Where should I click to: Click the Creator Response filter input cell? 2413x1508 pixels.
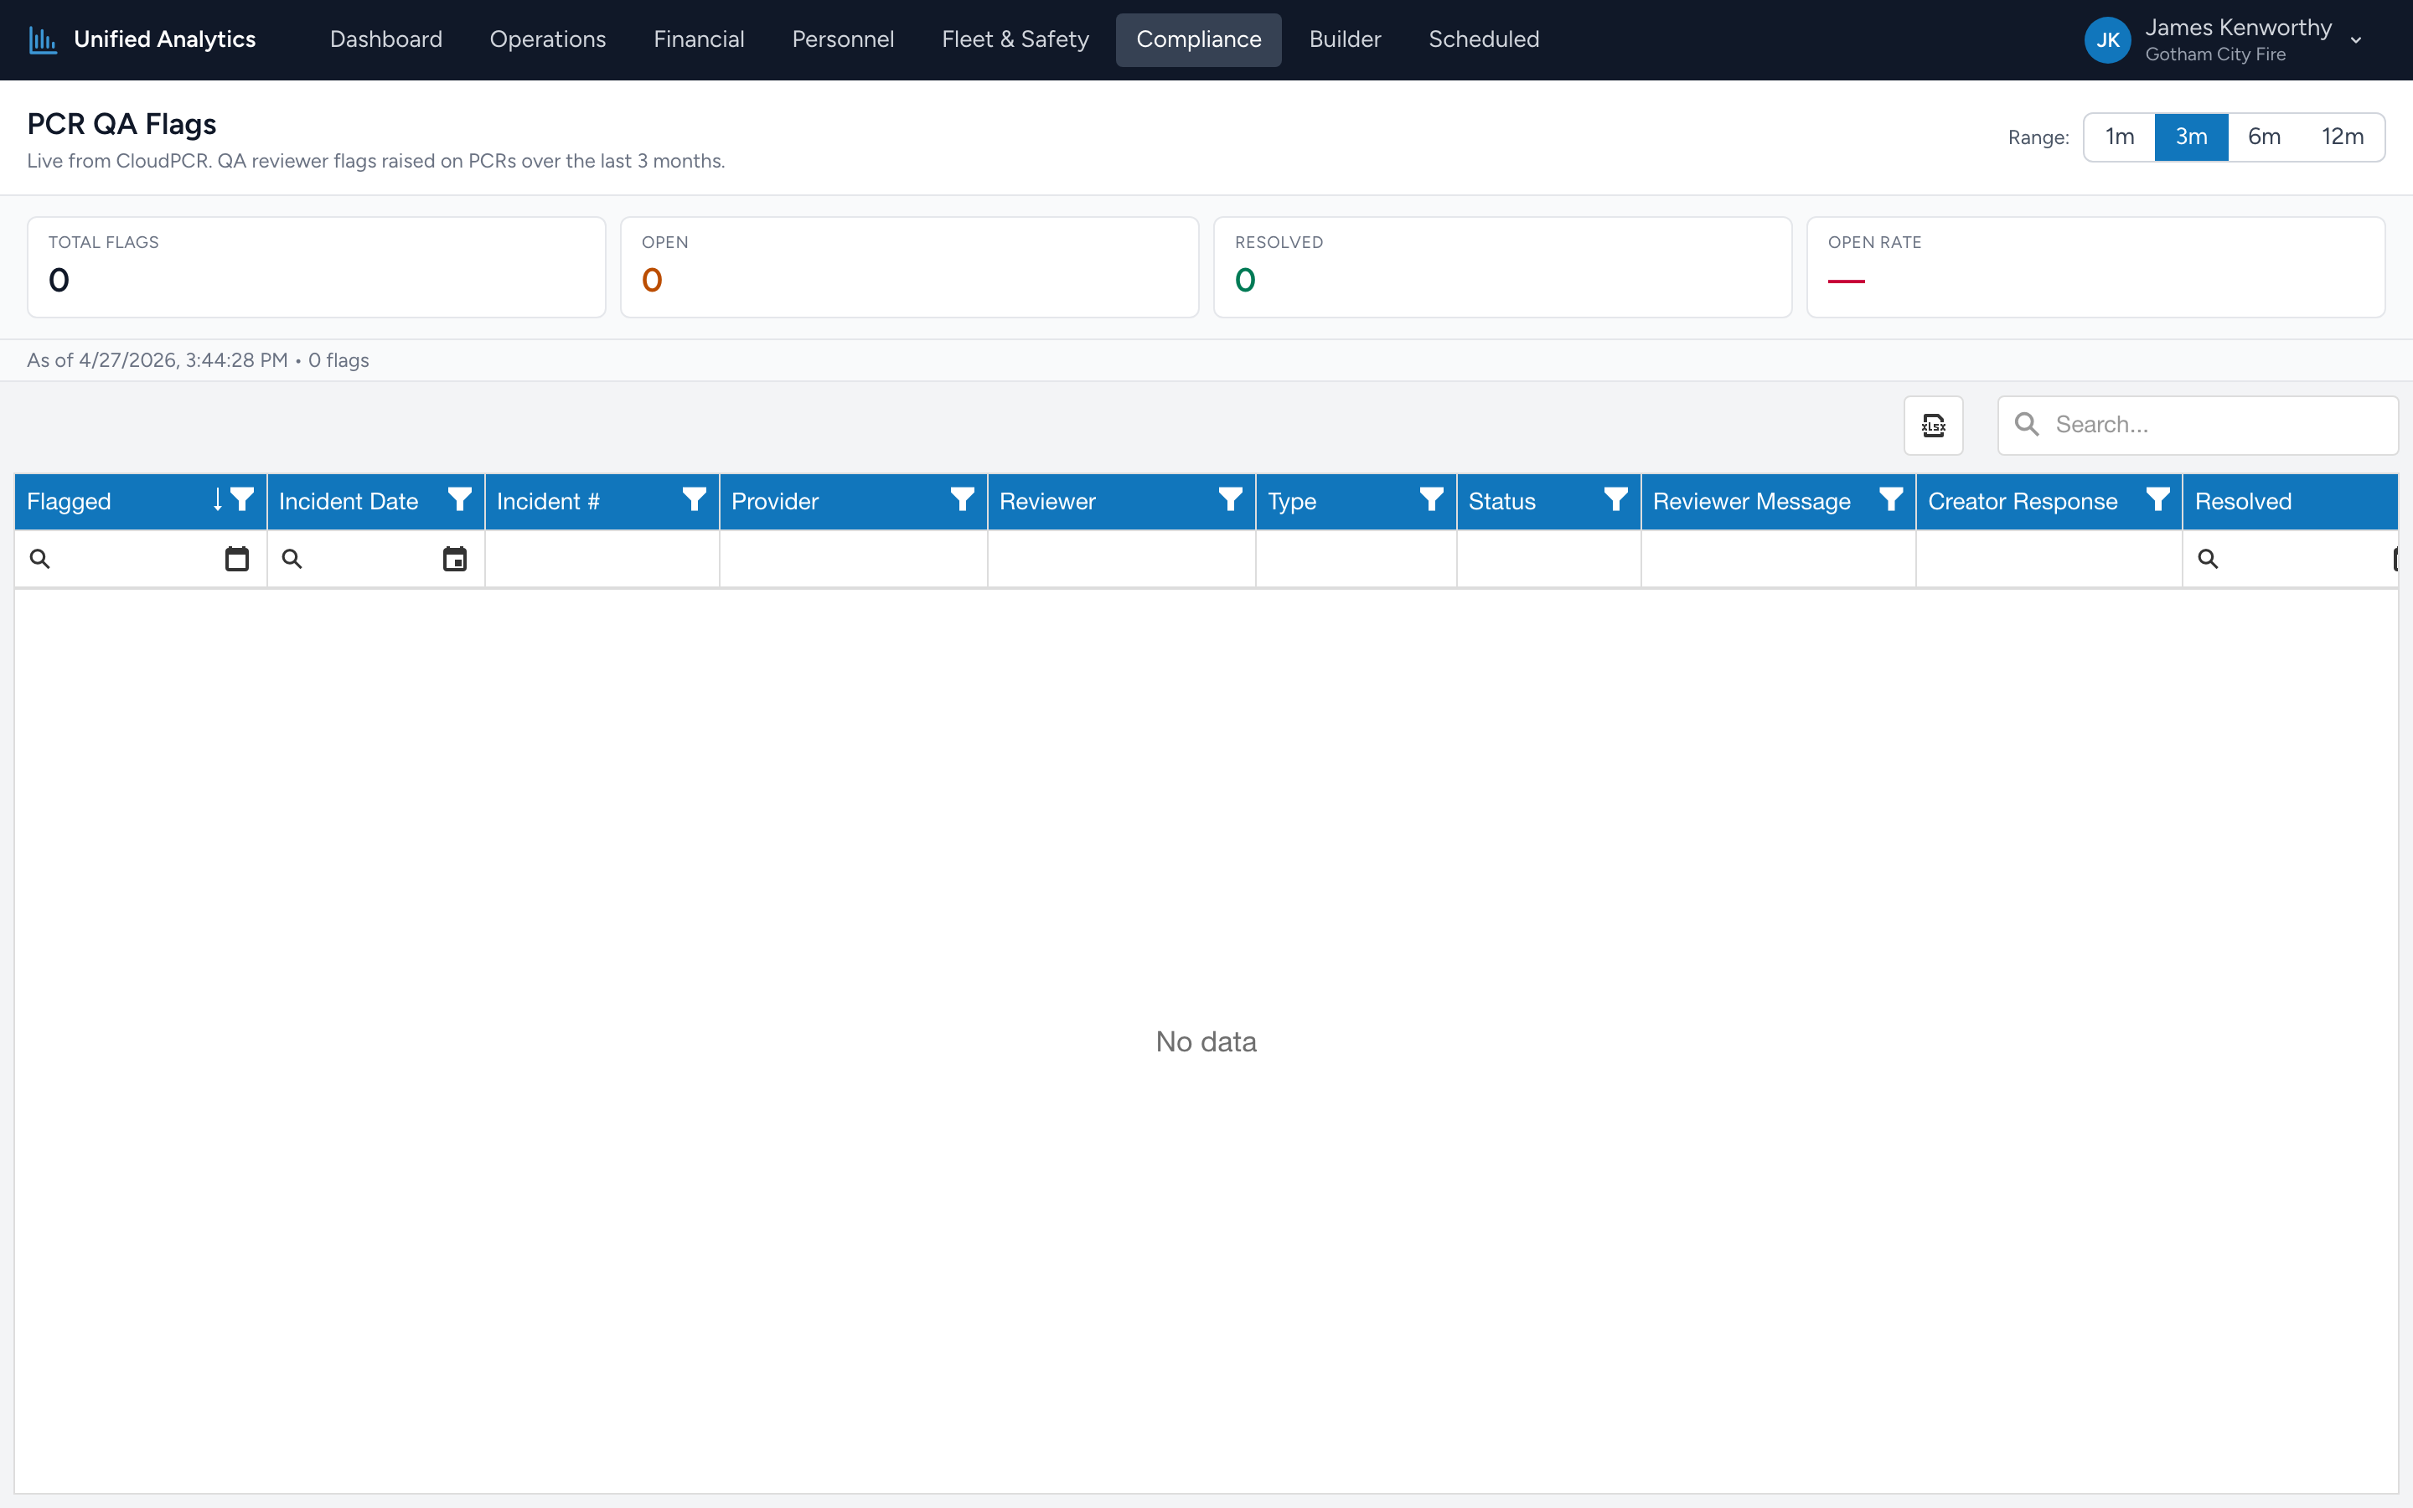2049,560
